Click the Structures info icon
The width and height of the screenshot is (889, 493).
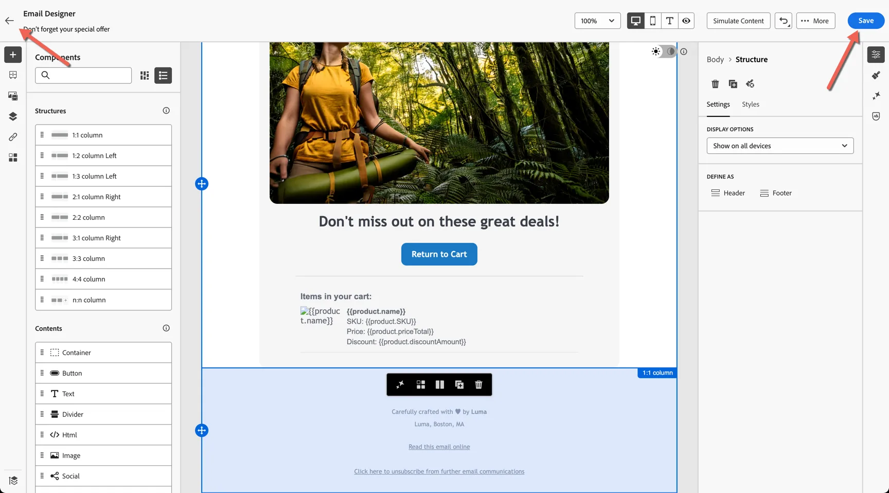click(166, 111)
